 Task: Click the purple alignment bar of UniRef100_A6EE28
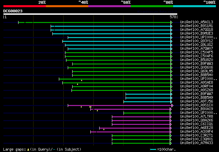pyautogui.click(x=134, y=128)
